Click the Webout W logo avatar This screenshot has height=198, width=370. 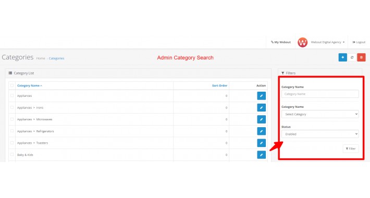(x=302, y=42)
